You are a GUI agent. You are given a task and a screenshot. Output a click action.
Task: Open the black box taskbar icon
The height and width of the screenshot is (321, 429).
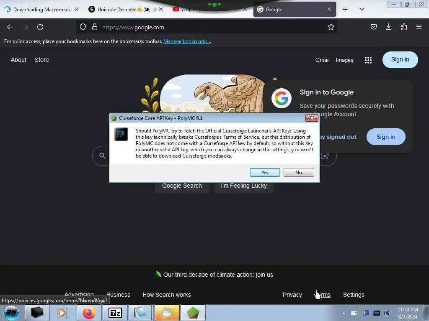coord(37,313)
